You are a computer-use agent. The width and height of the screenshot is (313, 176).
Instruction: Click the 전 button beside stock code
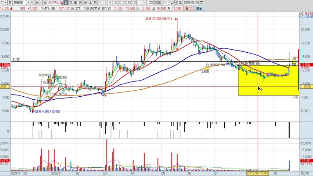pyautogui.click(x=10, y=3)
